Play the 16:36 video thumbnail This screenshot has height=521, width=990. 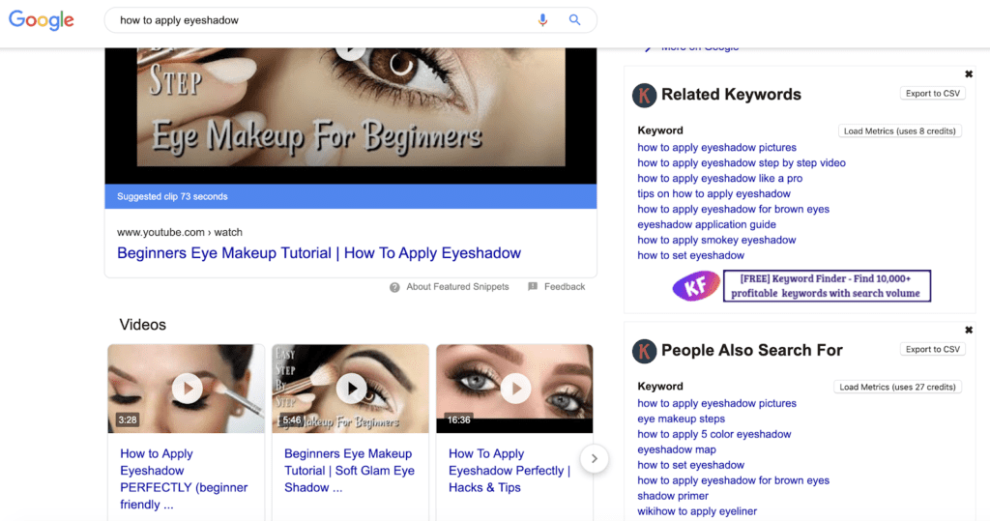tap(514, 389)
